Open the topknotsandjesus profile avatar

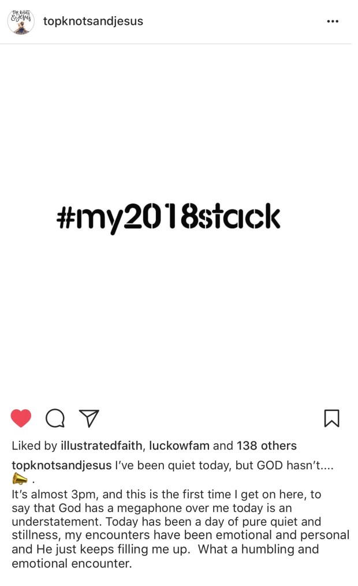tap(21, 21)
